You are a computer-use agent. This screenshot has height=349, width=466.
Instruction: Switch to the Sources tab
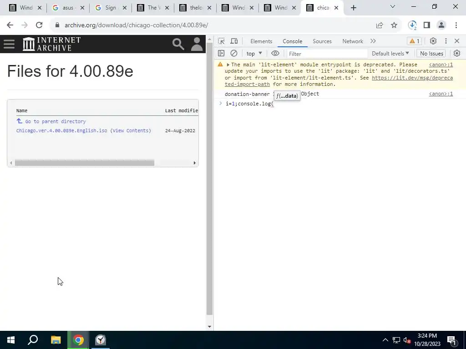pos(322,41)
